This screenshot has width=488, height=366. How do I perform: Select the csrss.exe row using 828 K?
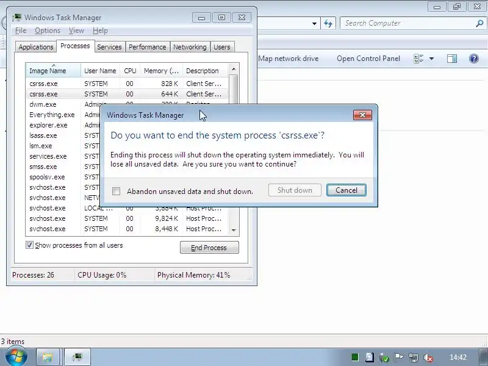pos(127,84)
